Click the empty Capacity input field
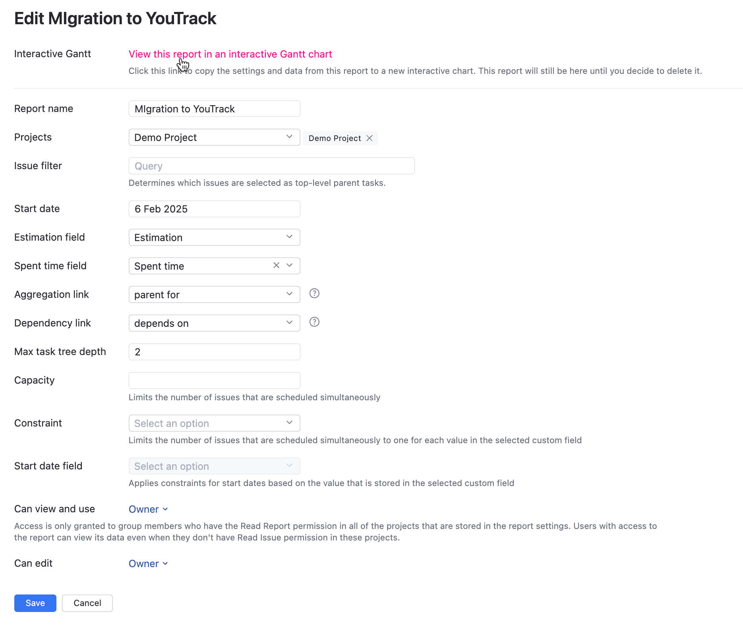Image resolution: width=743 pixels, height=633 pixels. point(214,380)
